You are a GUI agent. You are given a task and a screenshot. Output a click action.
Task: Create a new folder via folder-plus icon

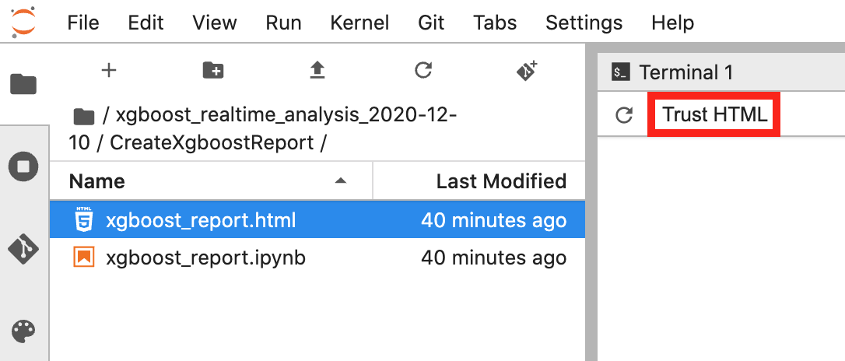212,71
